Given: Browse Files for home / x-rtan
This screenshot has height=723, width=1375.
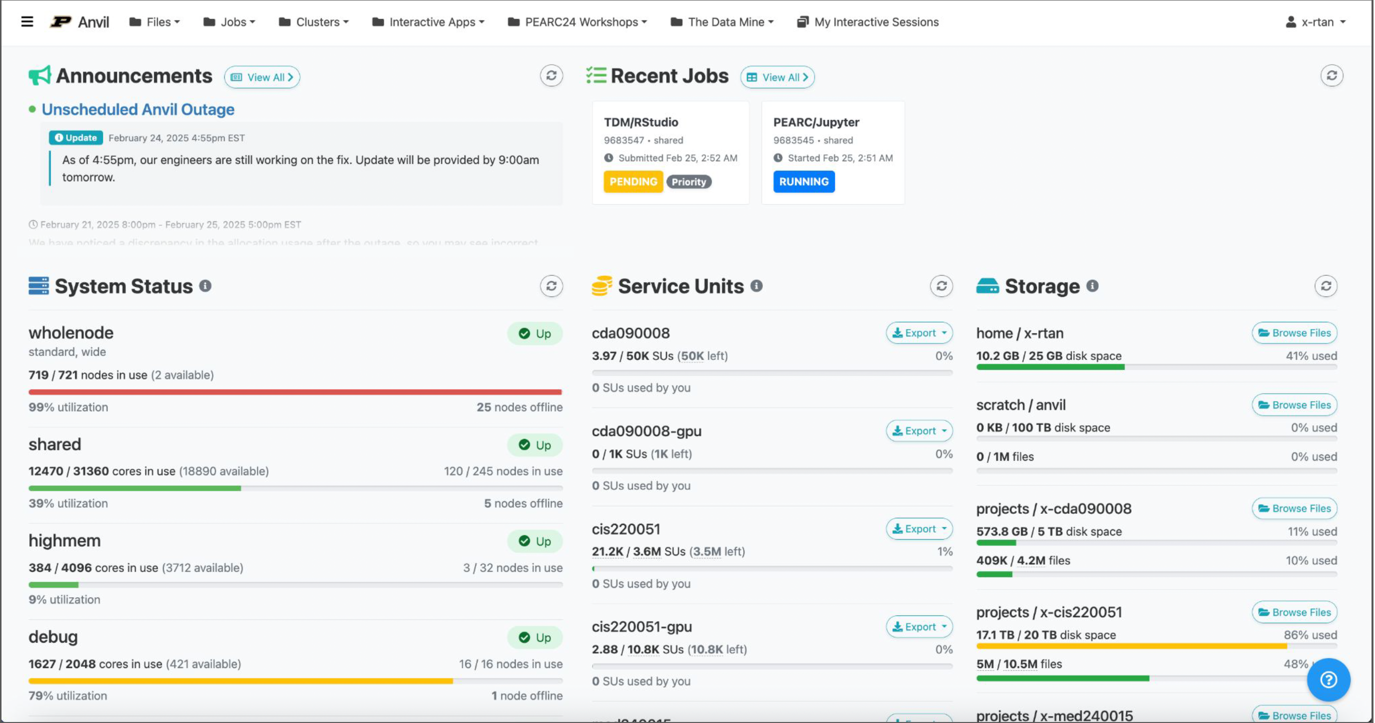Looking at the screenshot, I should point(1294,333).
